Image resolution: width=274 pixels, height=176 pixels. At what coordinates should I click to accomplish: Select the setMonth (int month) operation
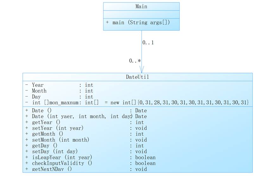86,140
